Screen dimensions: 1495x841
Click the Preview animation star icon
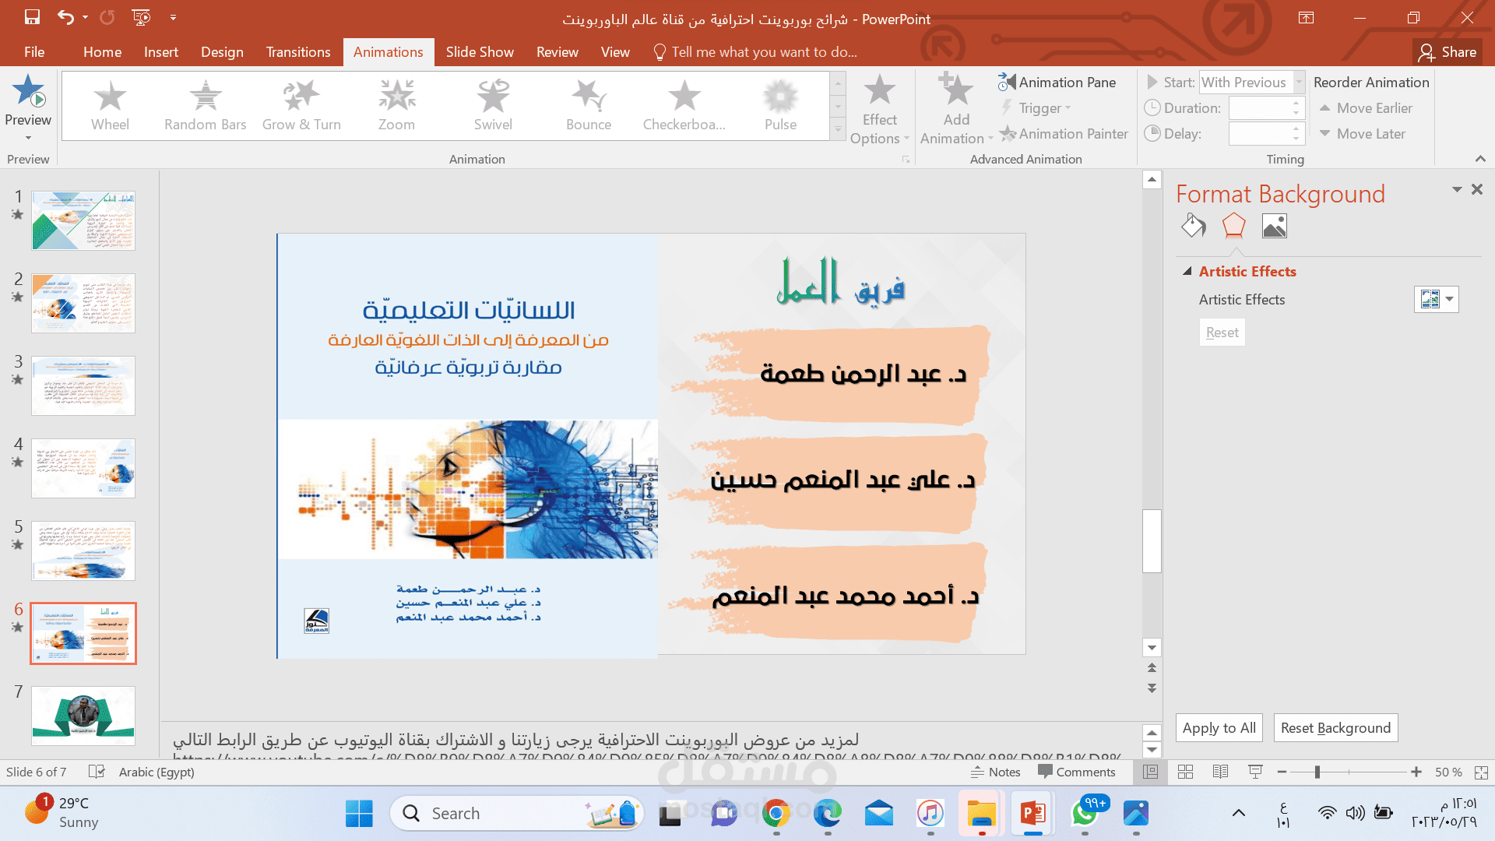click(x=28, y=91)
